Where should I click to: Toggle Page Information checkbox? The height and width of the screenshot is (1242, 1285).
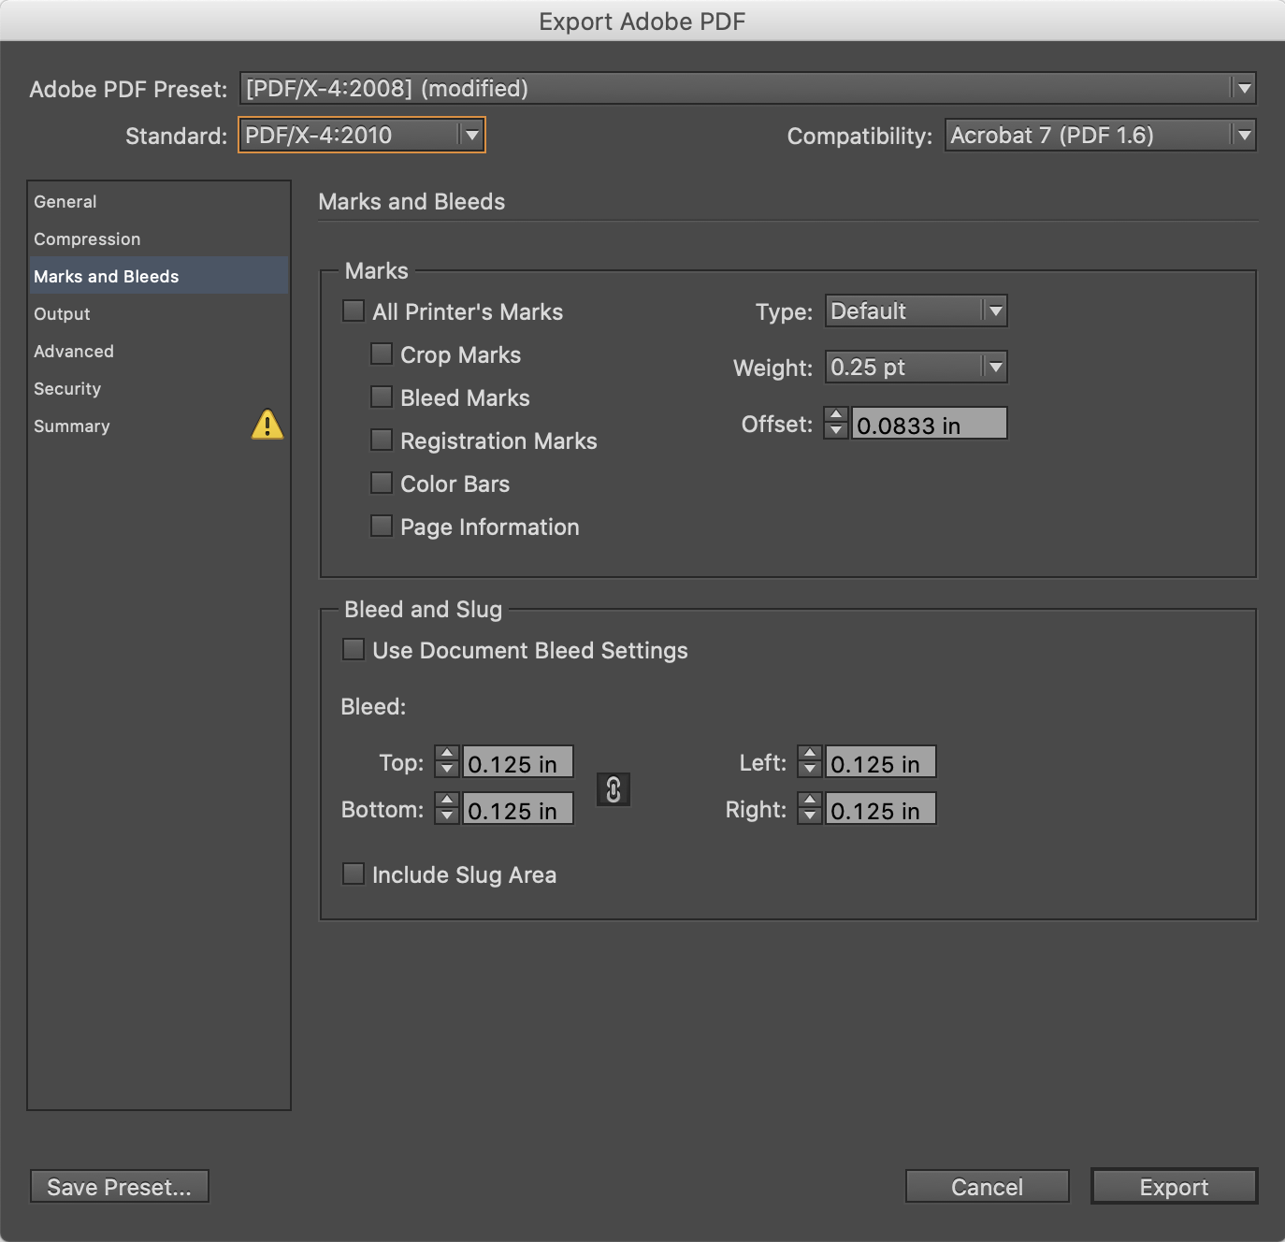pyautogui.click(x=382, y=526)
